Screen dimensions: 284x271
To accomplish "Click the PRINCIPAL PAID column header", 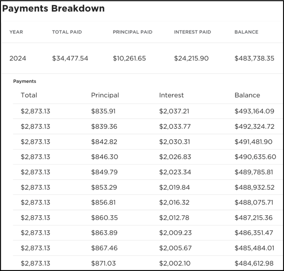I will click(x=133, y=32).
